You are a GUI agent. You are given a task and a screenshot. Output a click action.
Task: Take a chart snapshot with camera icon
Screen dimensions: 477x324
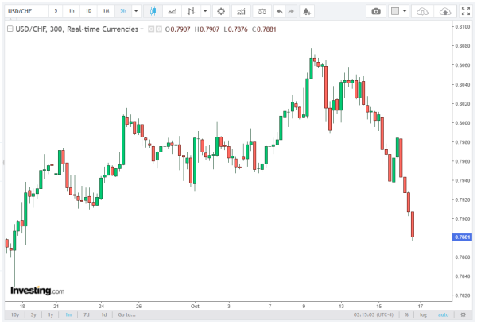tap(378, 11)
